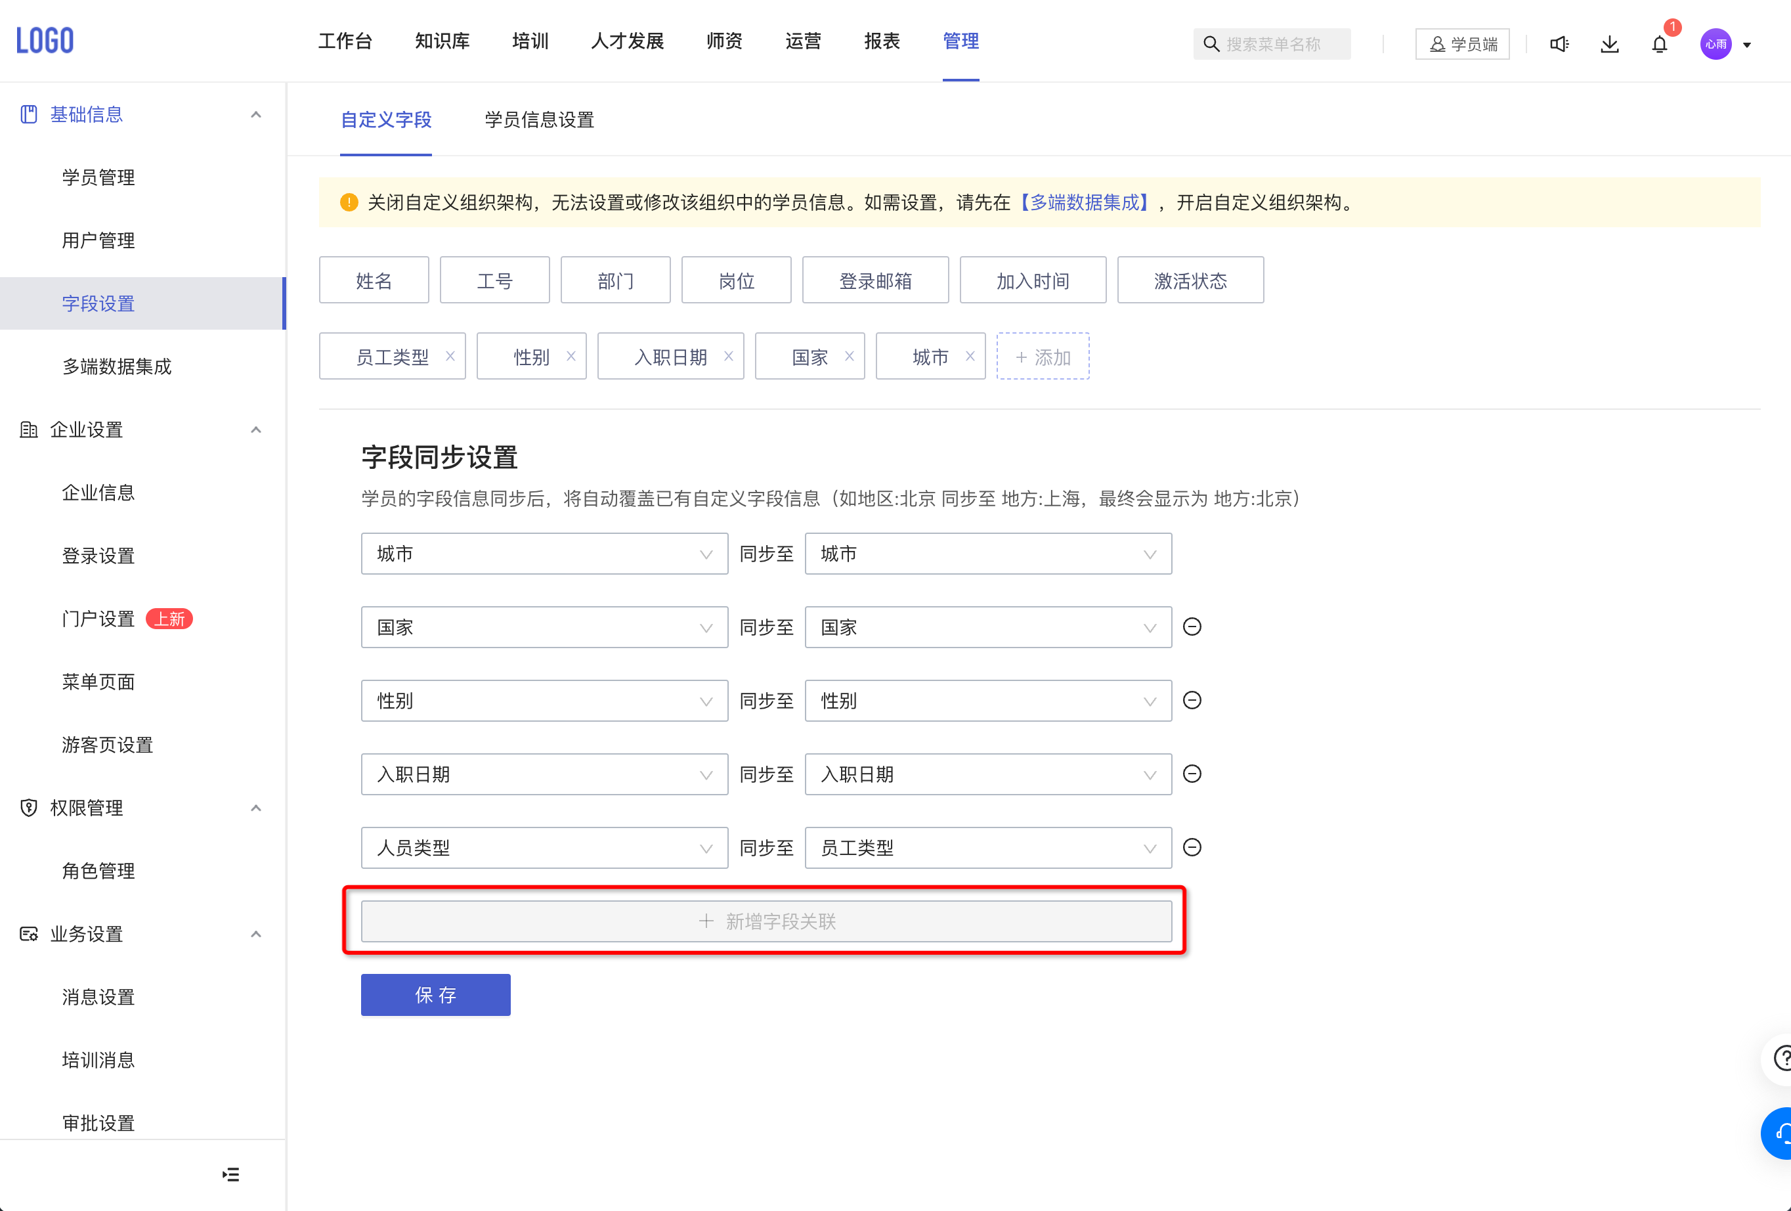Collapse the 基础信息 sidebar section
This screenshot has height=1211, width=1791.
[x=256, y=115]
